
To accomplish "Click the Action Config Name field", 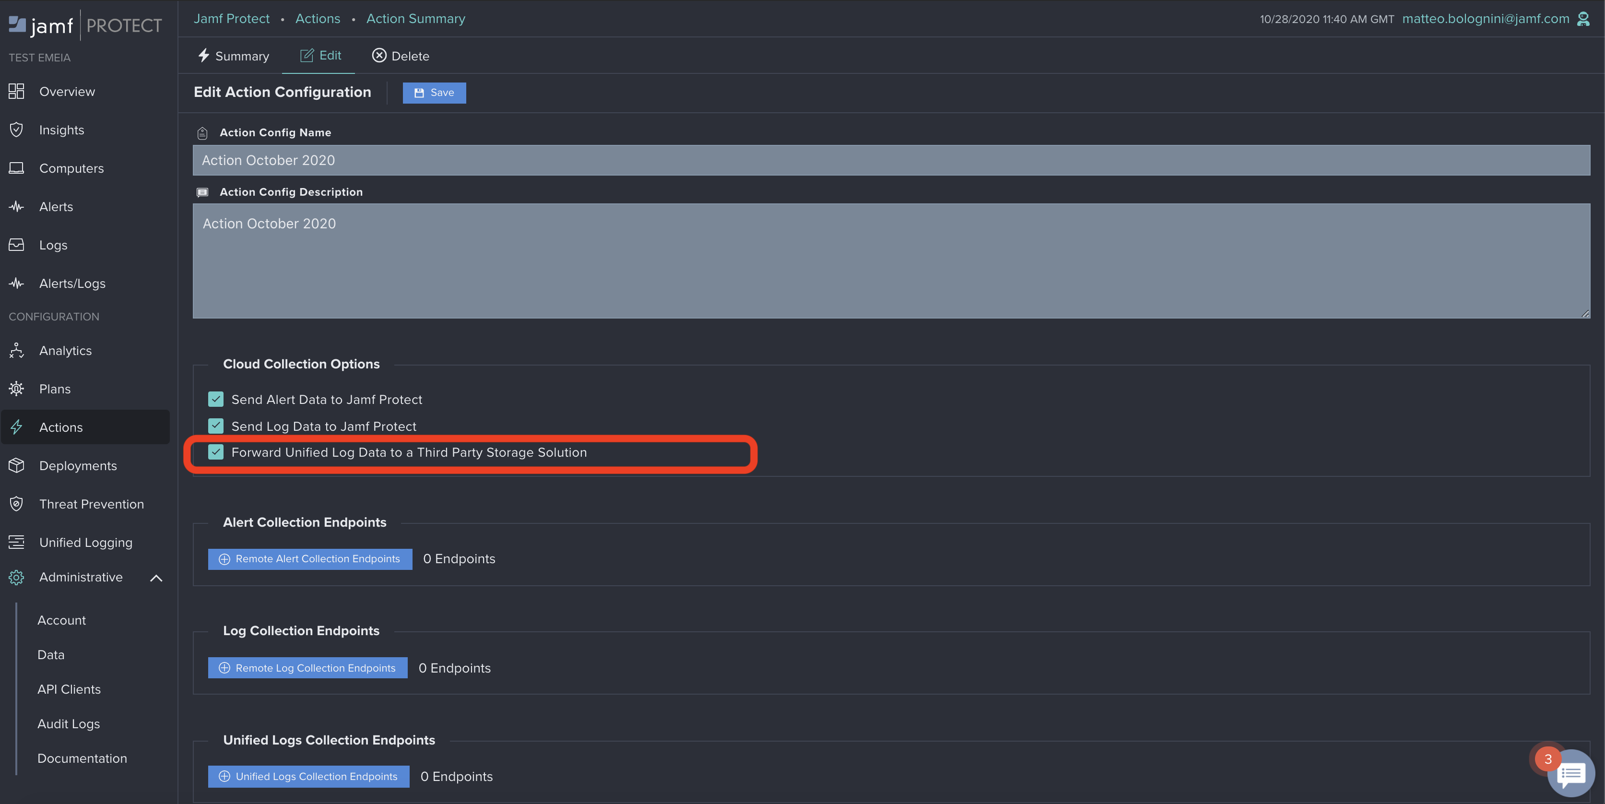I will 891,160.
